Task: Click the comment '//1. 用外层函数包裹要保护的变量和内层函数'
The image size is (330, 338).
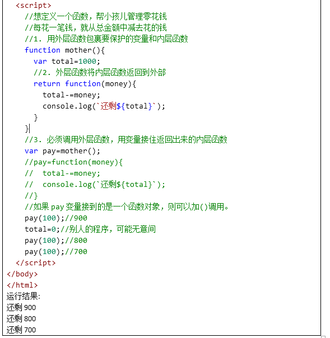Action: click(x=106, y=39)
